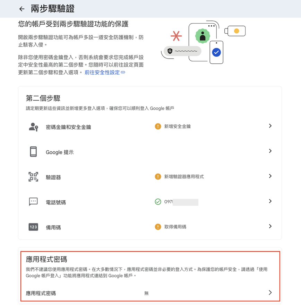The width and height of the screenshot is (301, 306).
Task: Click the message bubble icon for 電話號碼
Action: [33, 202]
